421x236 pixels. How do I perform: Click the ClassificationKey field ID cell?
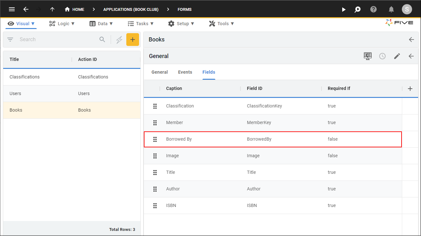[x=264, y=106]
